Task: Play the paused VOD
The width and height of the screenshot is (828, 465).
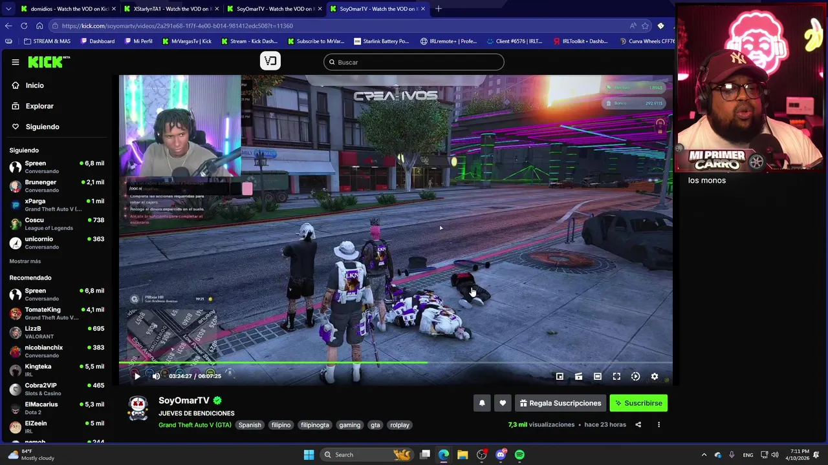Action: (x=136, y=376)
